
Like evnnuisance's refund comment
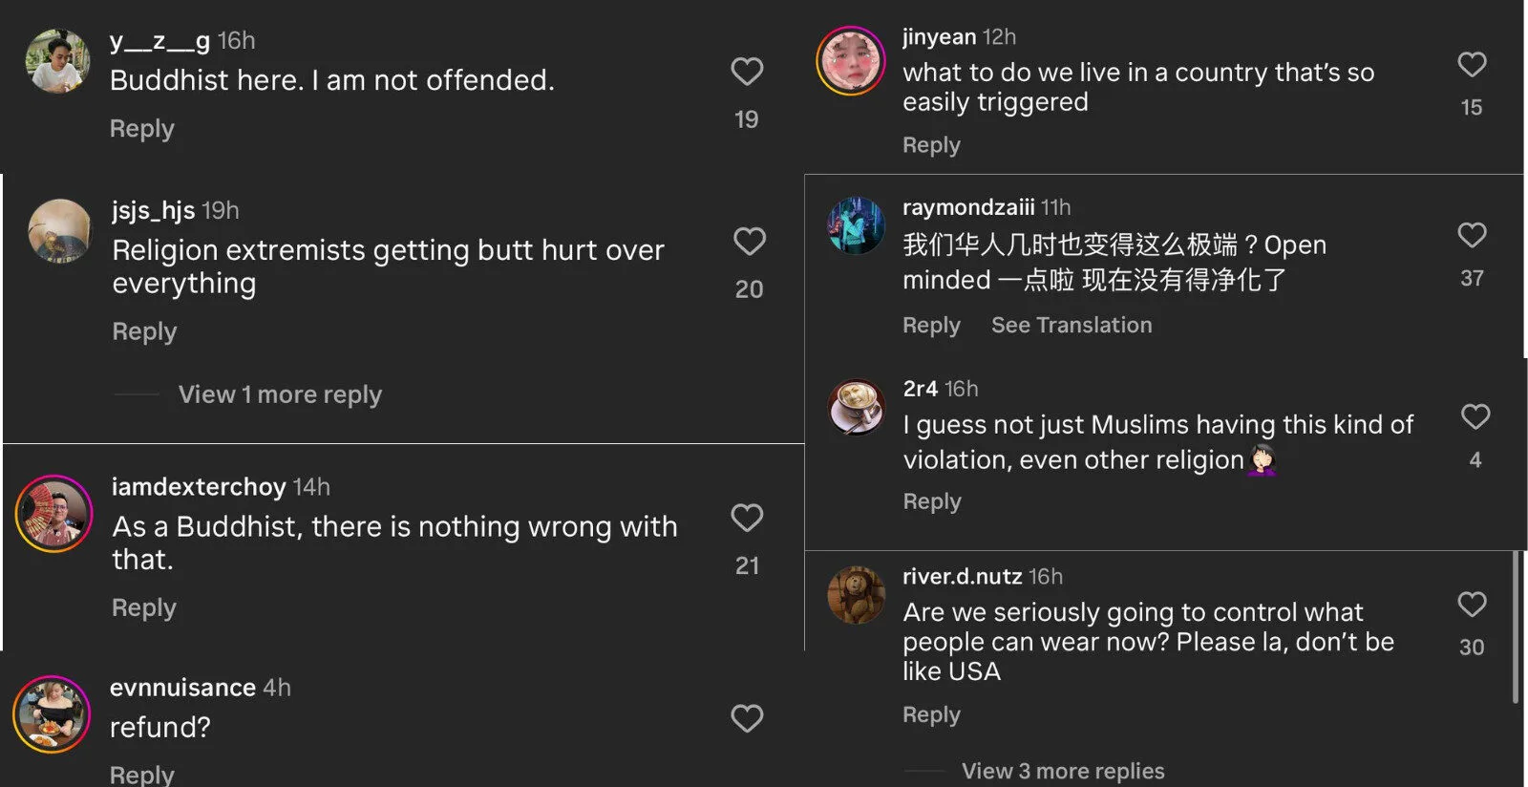coord(747,718)
